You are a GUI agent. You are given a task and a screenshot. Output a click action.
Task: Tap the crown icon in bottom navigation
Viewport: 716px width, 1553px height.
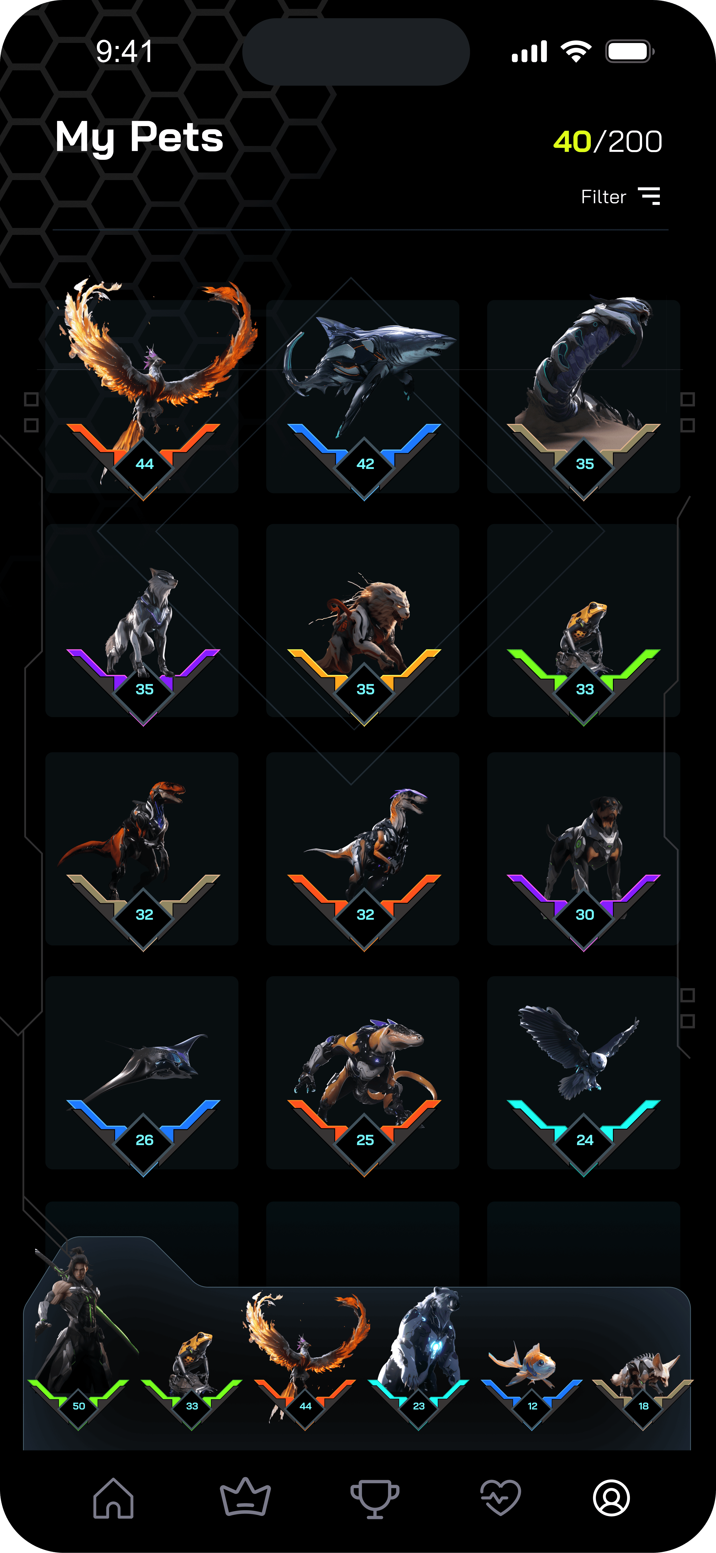[245, 1496]
